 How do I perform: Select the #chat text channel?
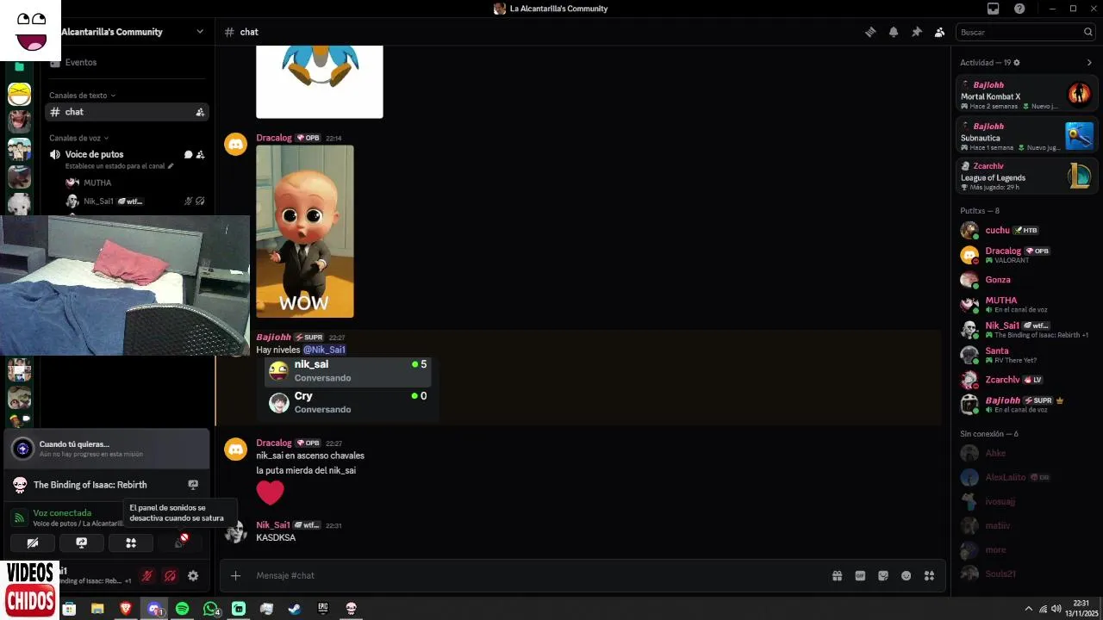click(127, 112)
